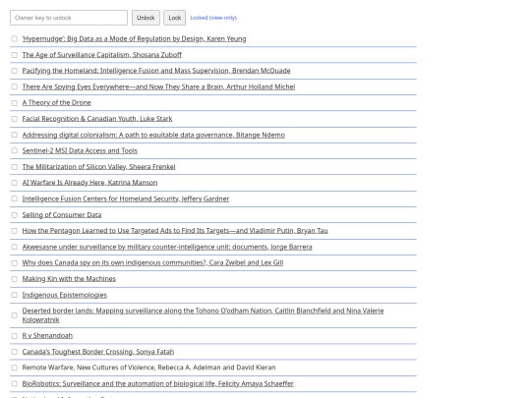Screen dimensions: 531x398
Task: Check the Intelligence Fusion Centers checkbox
Action: point(14,199)
